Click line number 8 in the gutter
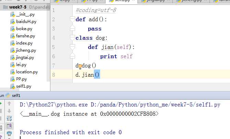Image resolution: width=230 pixels, height=139 pixels. tap(53, 75)
